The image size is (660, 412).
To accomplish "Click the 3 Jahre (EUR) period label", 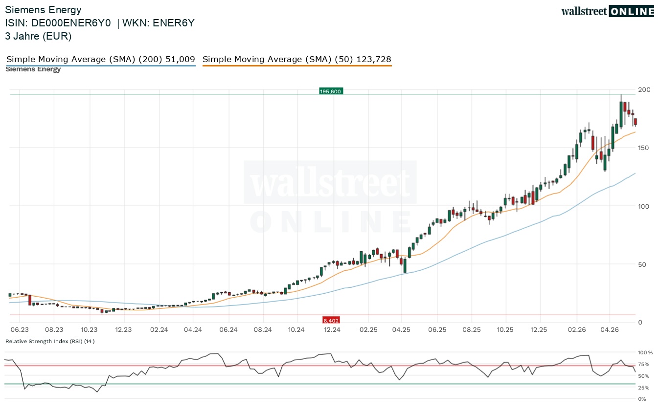I will click(38, 36).
